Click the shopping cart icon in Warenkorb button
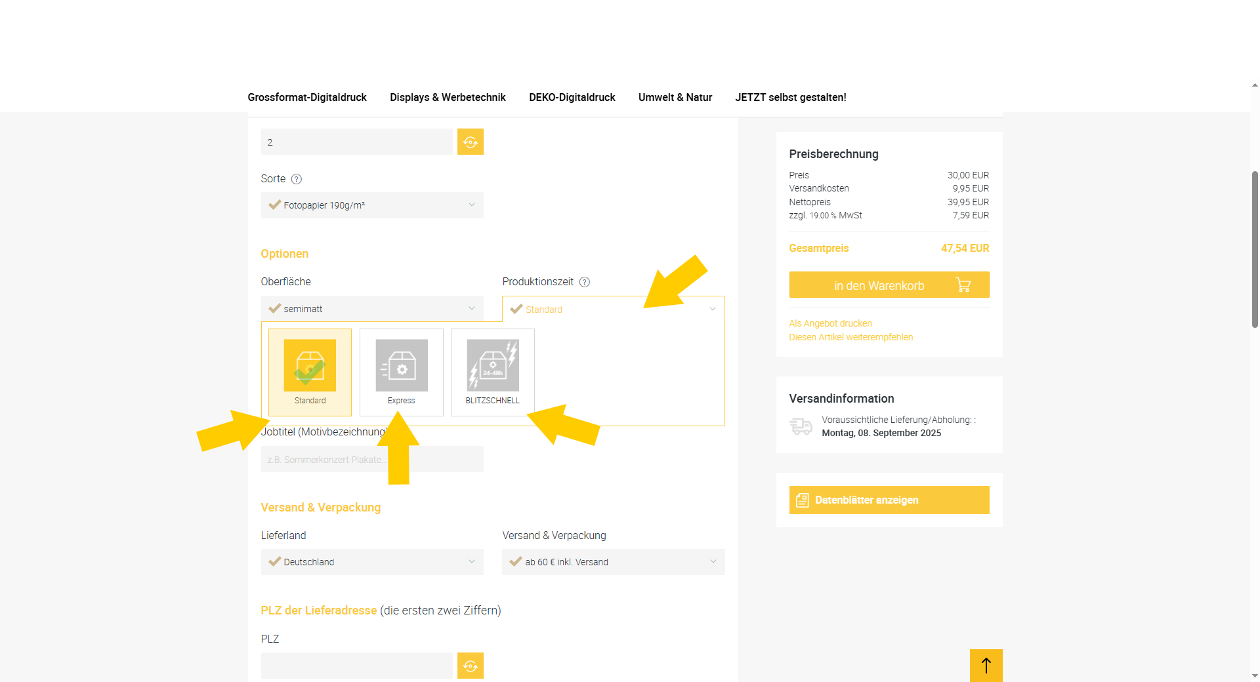 963,285
